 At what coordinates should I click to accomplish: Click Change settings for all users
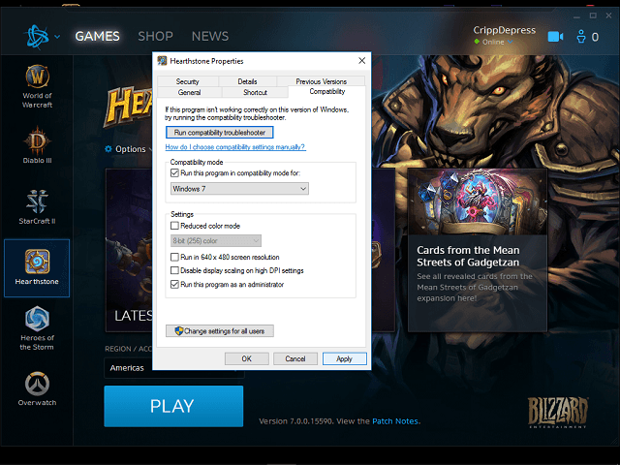pyautogui.click(x=220, y=331)
